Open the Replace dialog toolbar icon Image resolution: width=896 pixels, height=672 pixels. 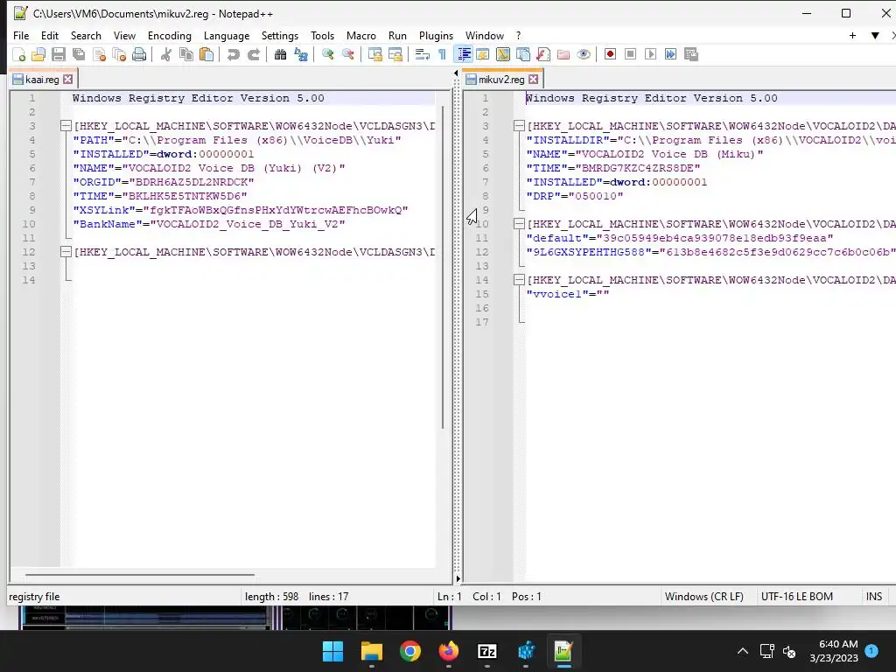[301, 54]
